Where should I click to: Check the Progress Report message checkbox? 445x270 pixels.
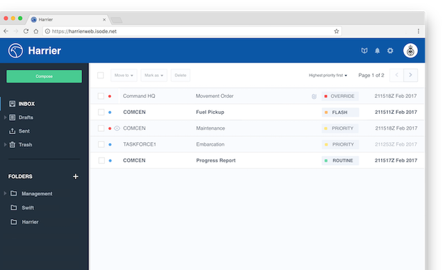point(102,160)
